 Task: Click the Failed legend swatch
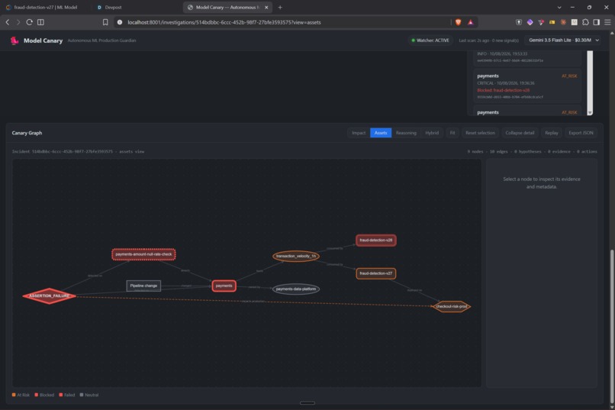pyautogui.click(x=61, y=395)
